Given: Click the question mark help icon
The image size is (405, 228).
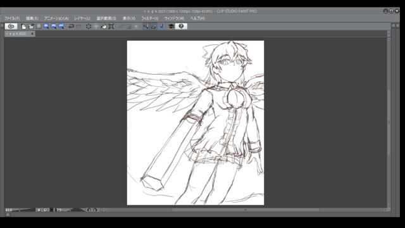Looking at the screenshot, I should (x=181, y=27).
